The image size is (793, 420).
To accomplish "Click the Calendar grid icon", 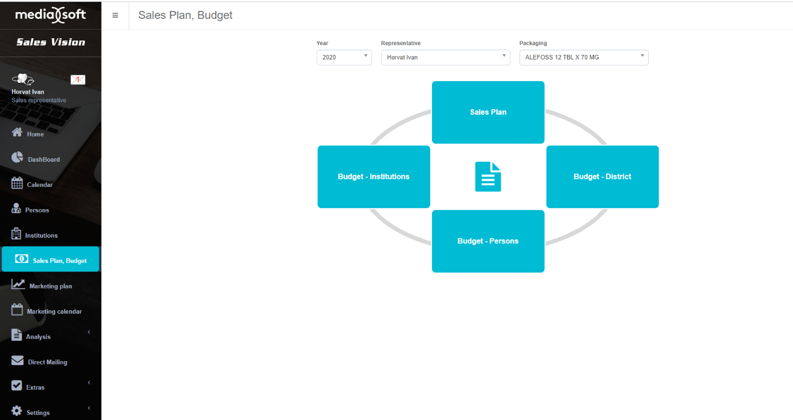I will (17, 183).
